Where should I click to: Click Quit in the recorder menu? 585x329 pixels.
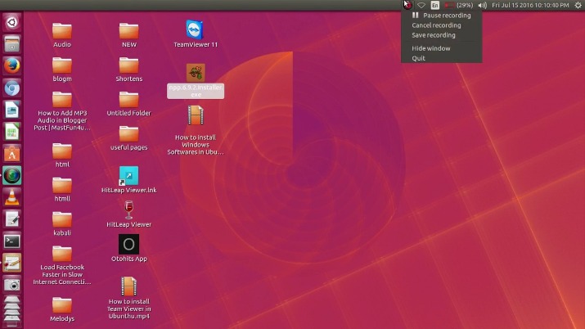419,58
